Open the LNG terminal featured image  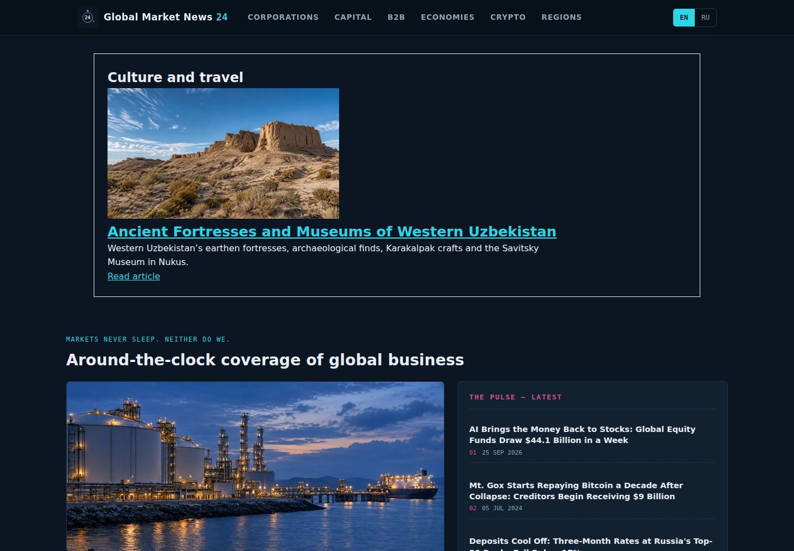(x=255, y=466)
